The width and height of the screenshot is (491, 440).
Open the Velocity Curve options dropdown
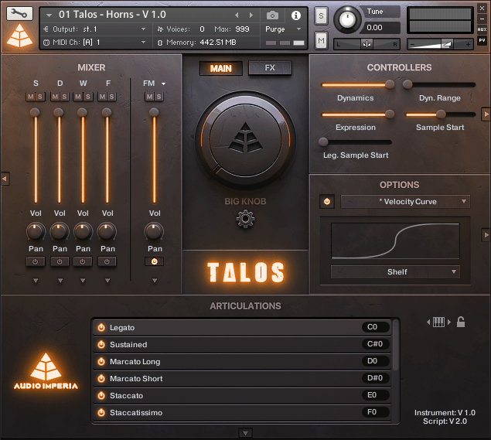point(405,201)
